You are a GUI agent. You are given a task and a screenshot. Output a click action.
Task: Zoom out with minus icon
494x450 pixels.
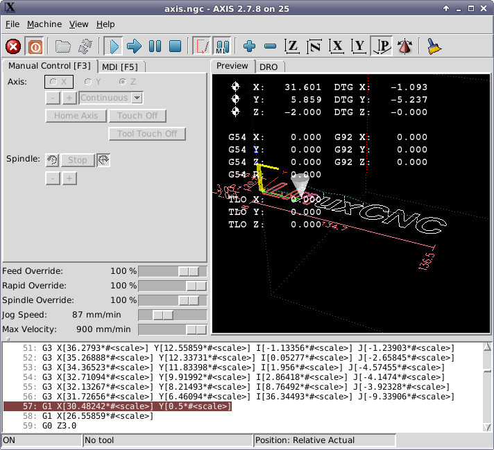pyautogui.click(x=271, y=46)
